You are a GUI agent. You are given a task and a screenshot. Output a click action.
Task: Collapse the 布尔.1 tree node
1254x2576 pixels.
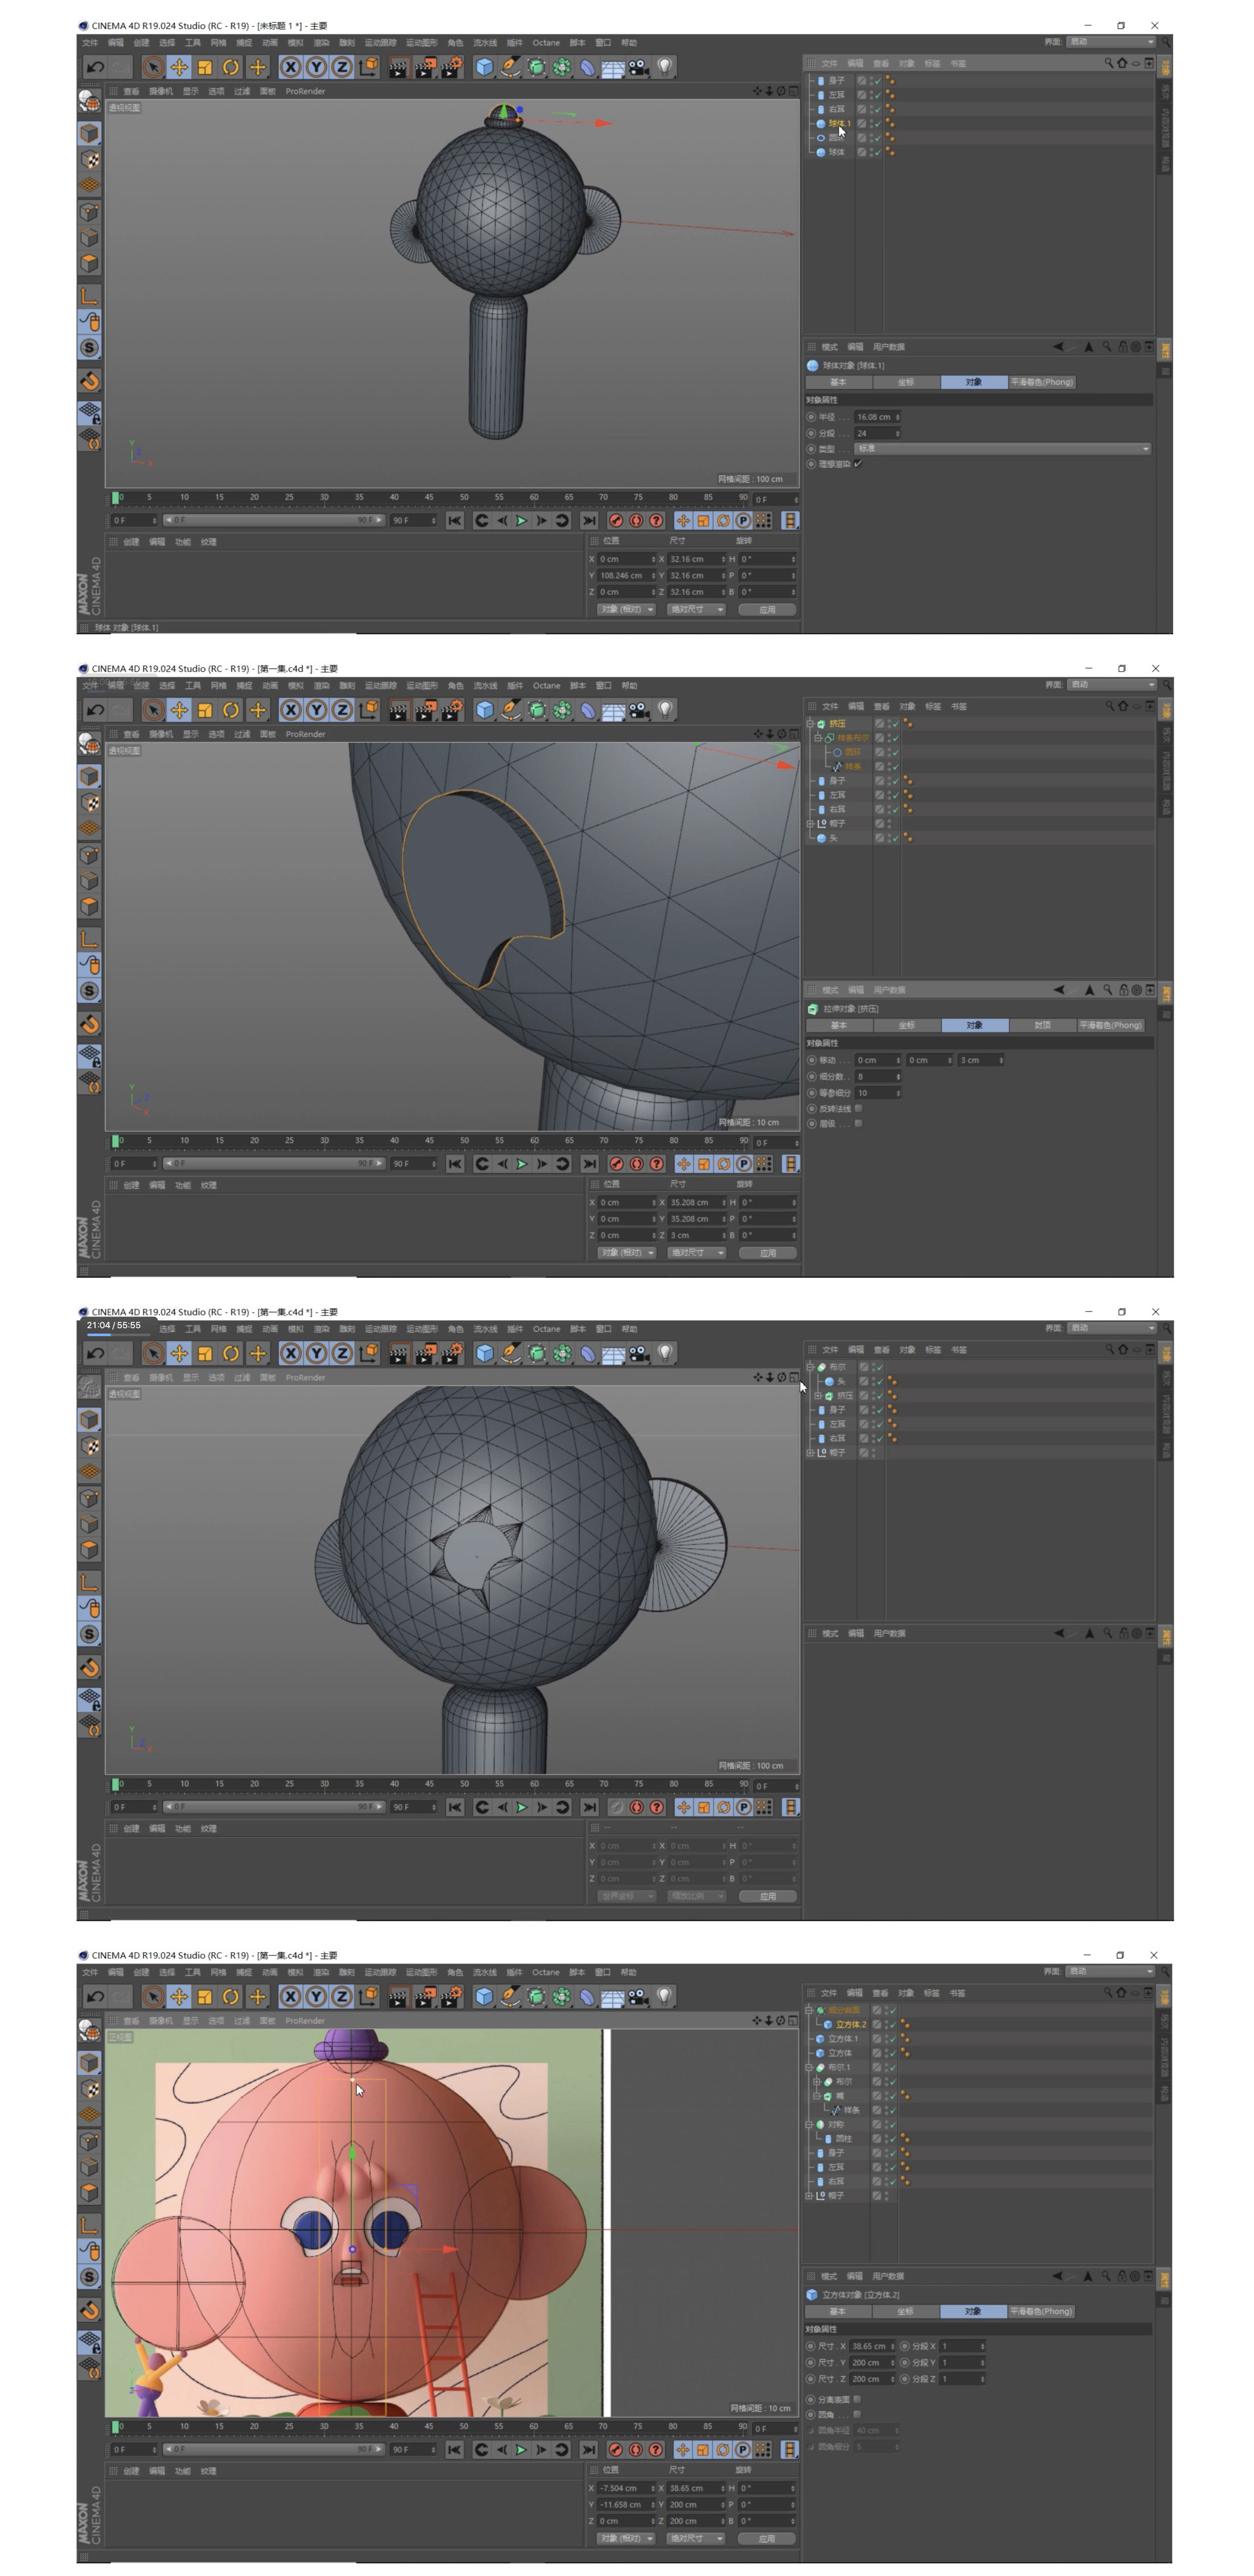click(x=809, y=2067)
